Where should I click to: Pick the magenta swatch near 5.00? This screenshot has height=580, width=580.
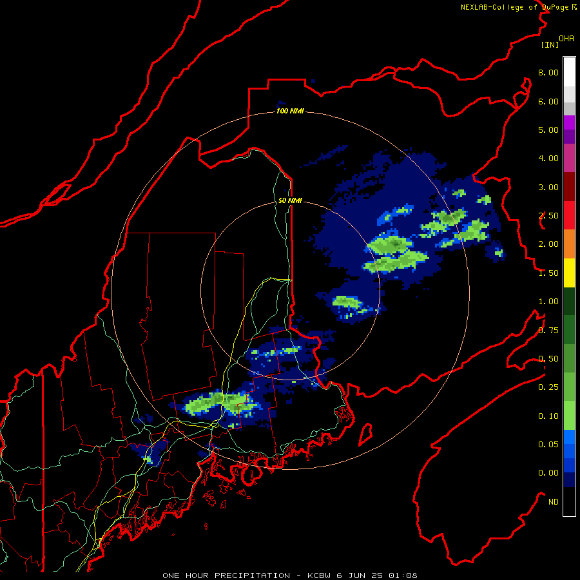(x=569, y=122)
